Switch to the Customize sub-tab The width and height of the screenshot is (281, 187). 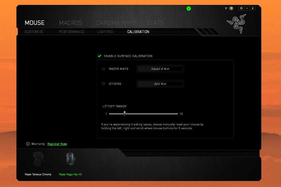click(34, 32)
